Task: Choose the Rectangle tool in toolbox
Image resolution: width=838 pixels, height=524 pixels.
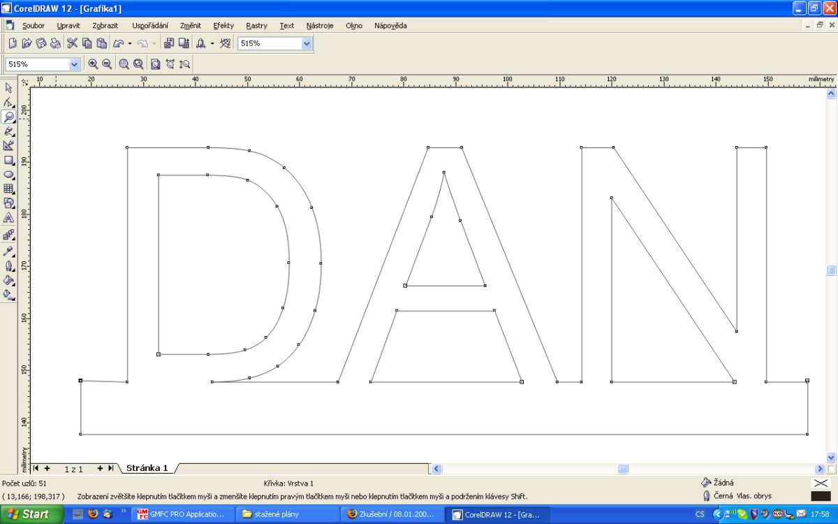Action: [x=9, y=160]
